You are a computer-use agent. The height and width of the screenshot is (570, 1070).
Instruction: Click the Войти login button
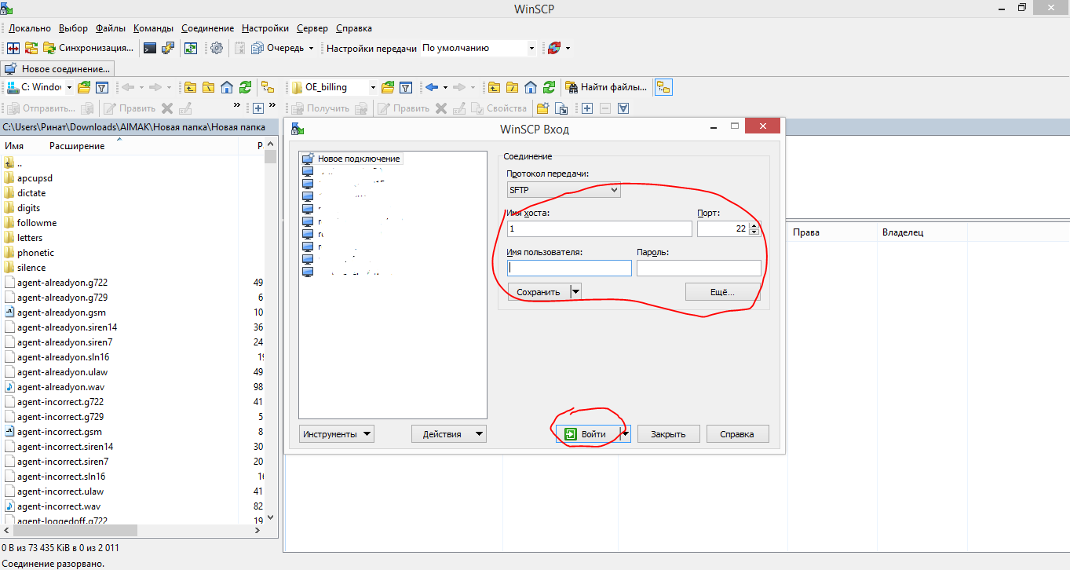(x=587, y=434)
